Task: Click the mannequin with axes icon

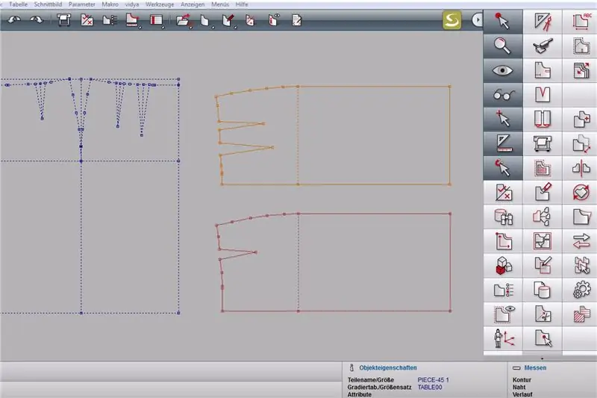Action: tap(502, 338)
